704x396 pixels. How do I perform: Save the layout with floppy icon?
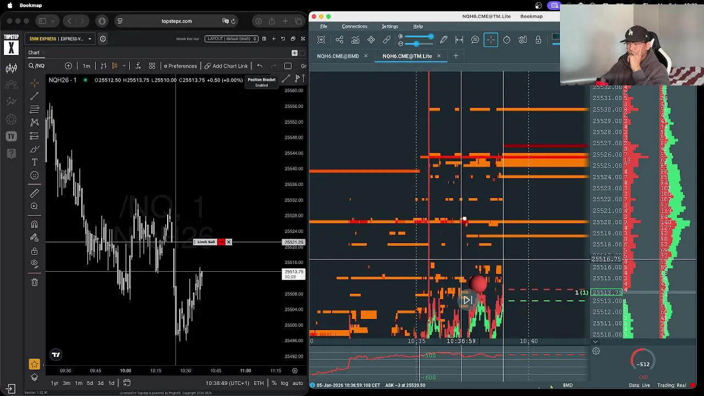point(264,38)
